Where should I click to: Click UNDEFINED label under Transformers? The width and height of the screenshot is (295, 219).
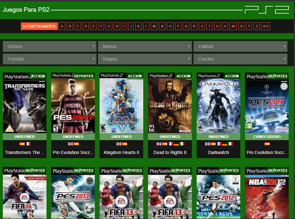[x=25, y=137]
